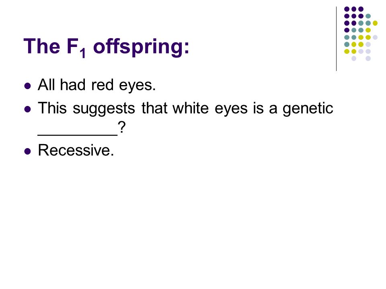Click the word 'Recessive.'
The image size is (386, 289).
tap(76, 150)
